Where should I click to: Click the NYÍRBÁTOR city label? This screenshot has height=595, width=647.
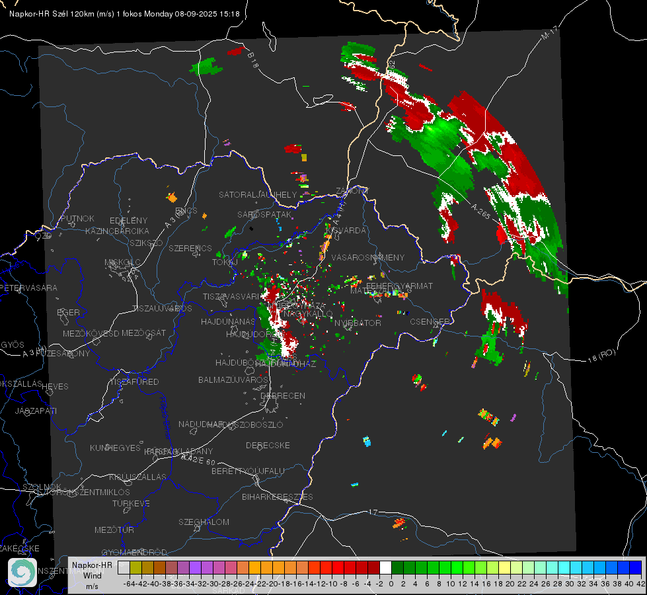pos(358,323)
